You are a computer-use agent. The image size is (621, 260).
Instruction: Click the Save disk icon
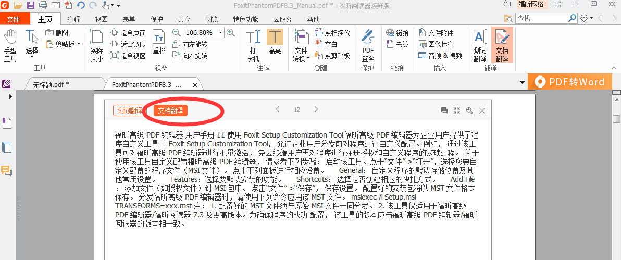(31, 5)
